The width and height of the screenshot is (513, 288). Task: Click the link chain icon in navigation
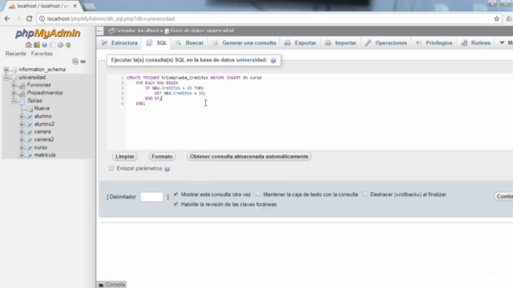click(83, 62)
